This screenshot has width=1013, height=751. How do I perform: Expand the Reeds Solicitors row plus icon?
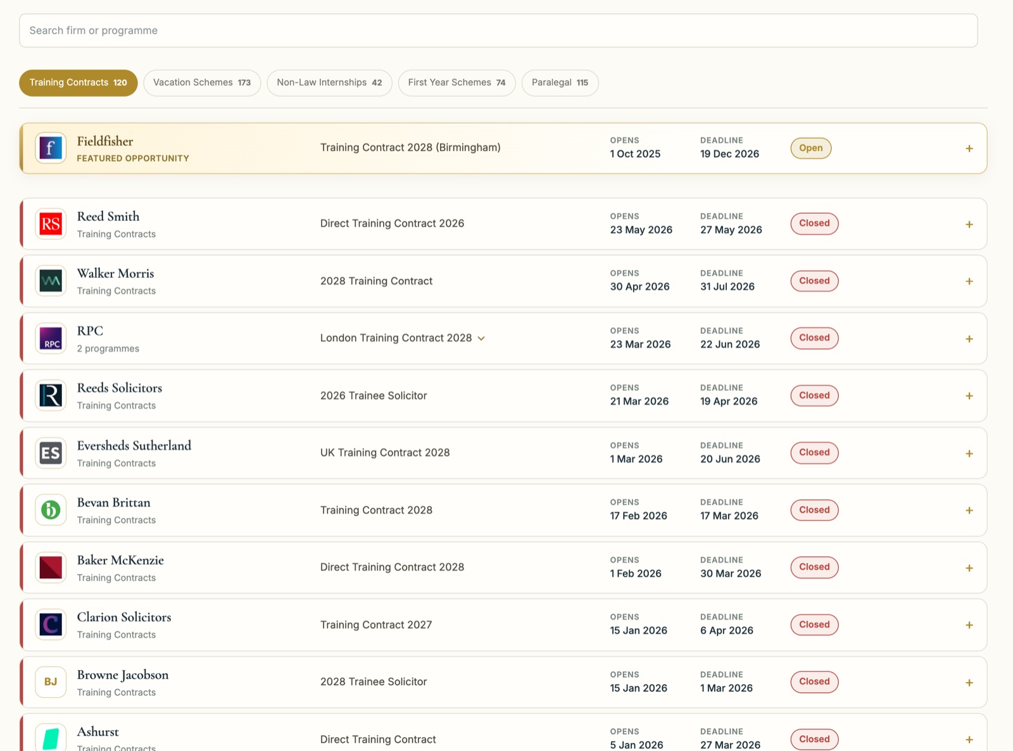(x=969, y=395)
